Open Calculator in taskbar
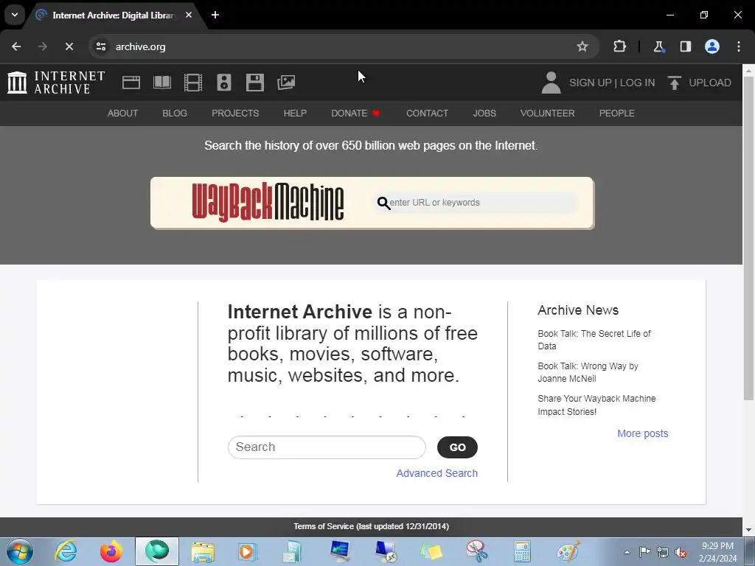 pos(522,551)
